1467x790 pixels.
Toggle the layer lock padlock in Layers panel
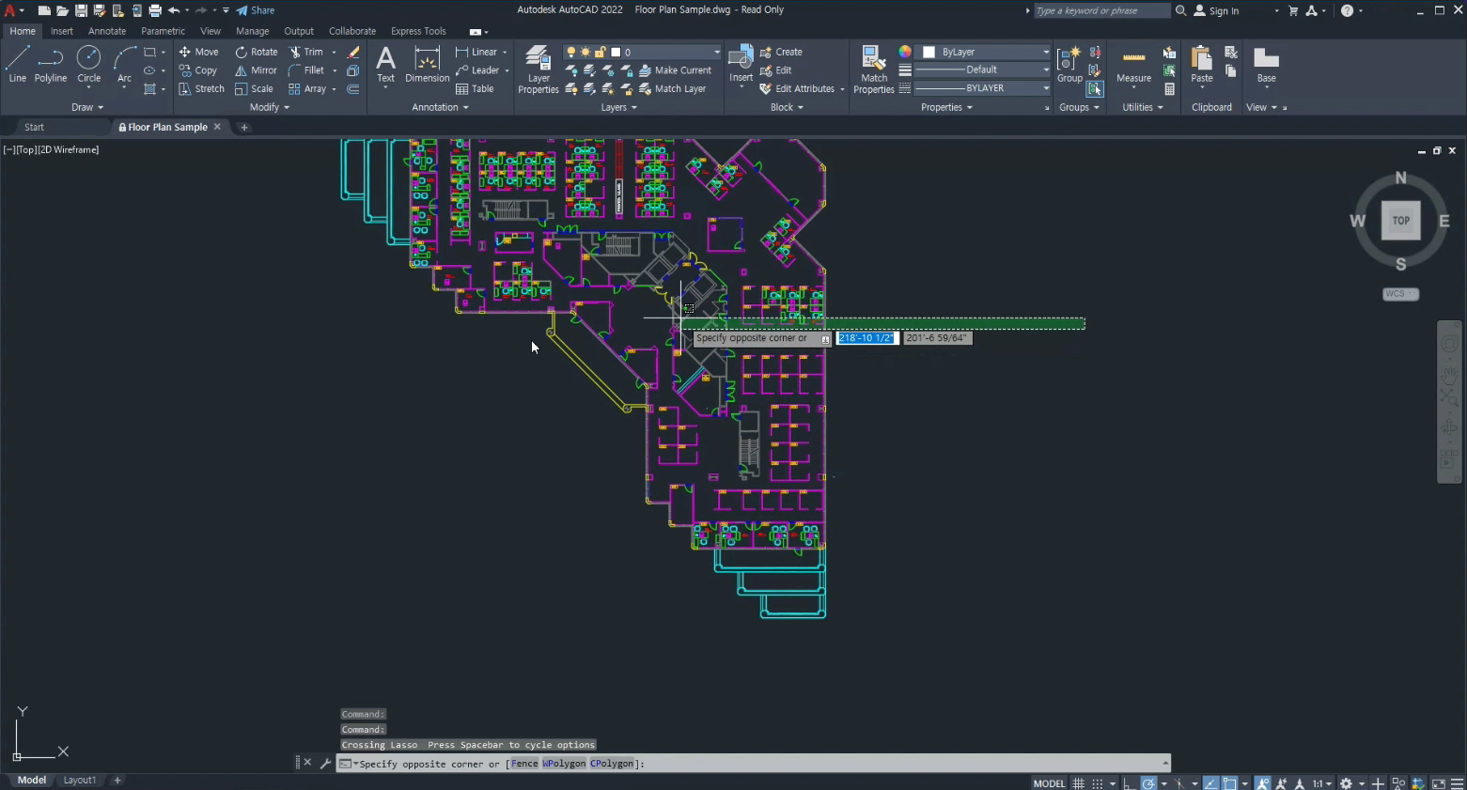(601, 52)
